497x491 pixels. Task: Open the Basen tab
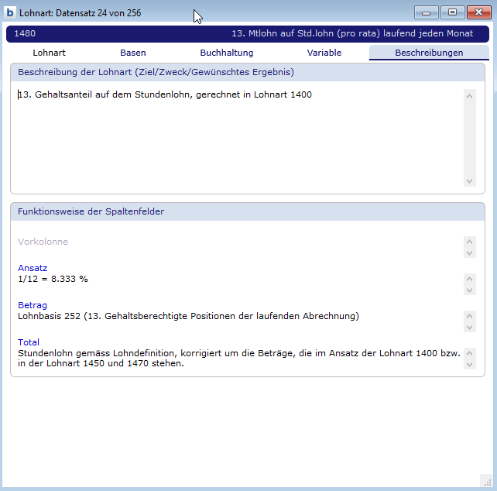coord(133,53)
